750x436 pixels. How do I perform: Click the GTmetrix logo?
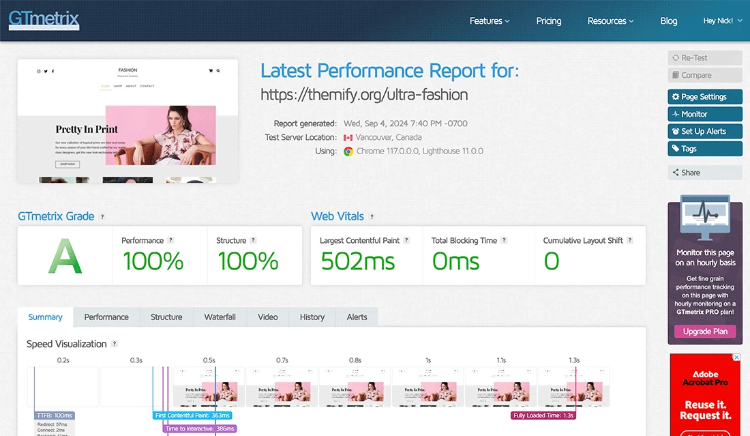(x=44, y=20)
